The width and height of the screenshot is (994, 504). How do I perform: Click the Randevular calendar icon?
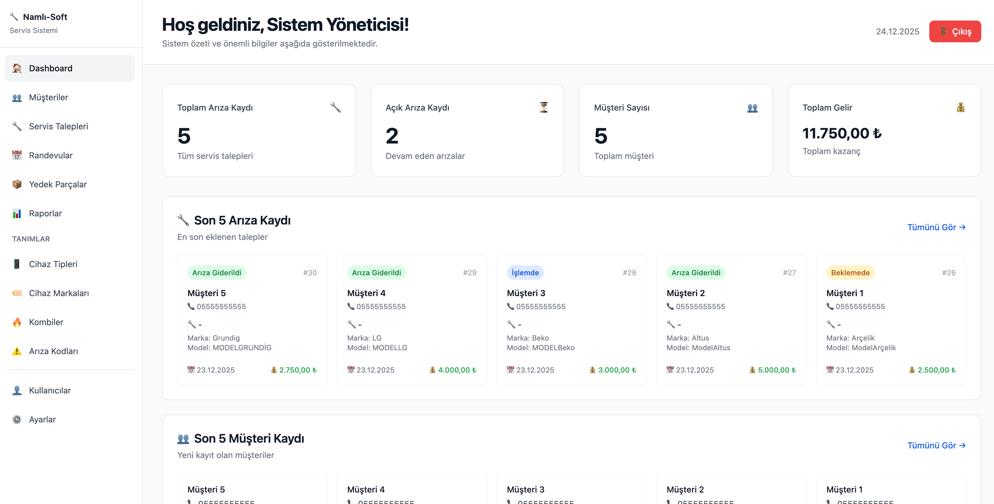[17, 155]
